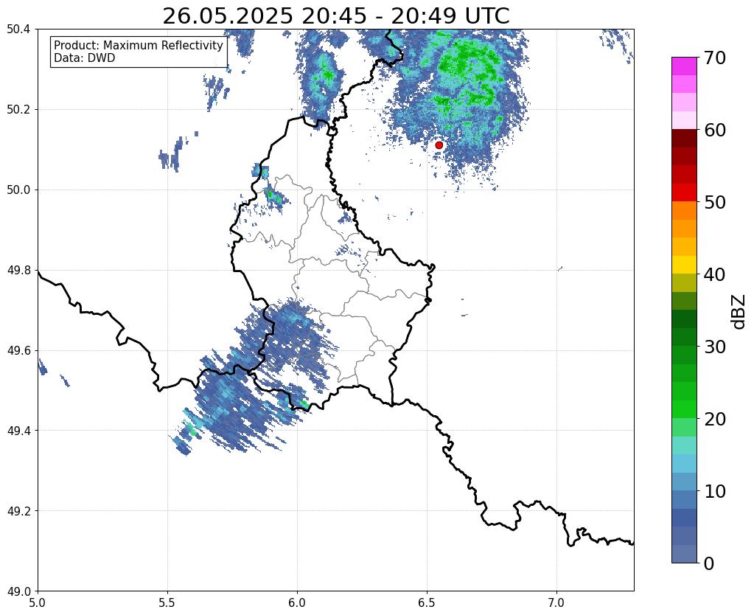Click the latitude axis label '50.4'

18,29
